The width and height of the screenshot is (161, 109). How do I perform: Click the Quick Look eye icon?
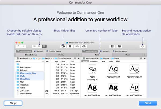[x=77, y=46]
